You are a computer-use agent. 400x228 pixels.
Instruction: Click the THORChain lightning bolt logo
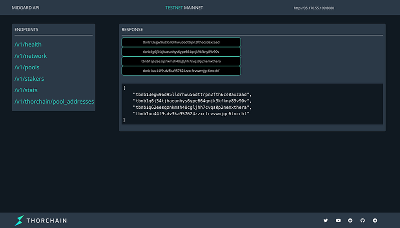coord(19,221)
